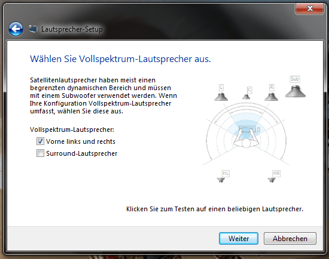Test the subwoofer (Sub) speaker

pyautogui.click(x=295, y=91)
